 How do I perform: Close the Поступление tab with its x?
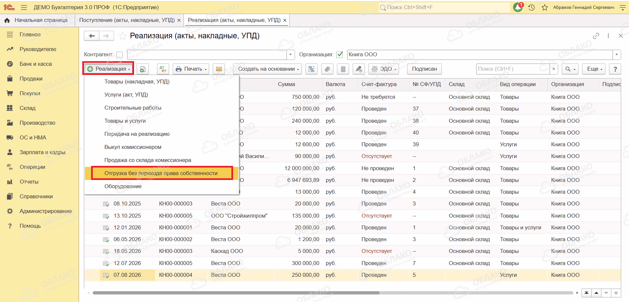point(179,20)
